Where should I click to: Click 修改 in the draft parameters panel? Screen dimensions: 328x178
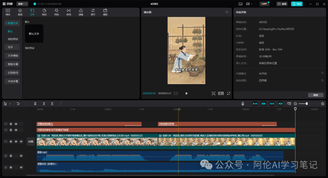pyautogui.click(x=316, y=95)
